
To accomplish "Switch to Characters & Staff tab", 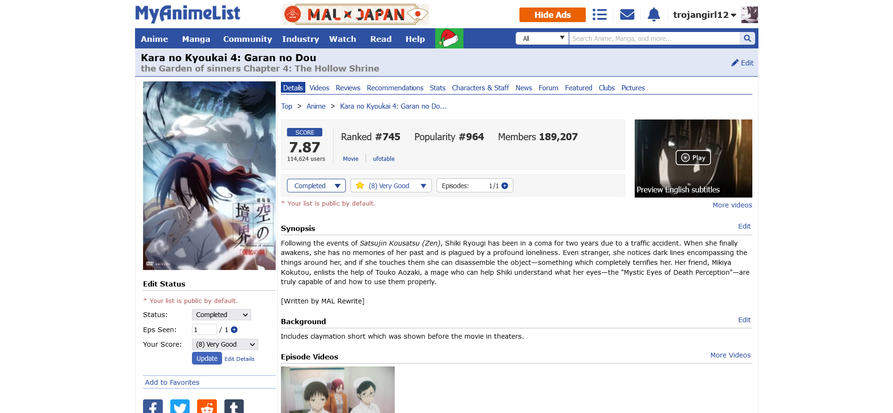I will 480,88.
